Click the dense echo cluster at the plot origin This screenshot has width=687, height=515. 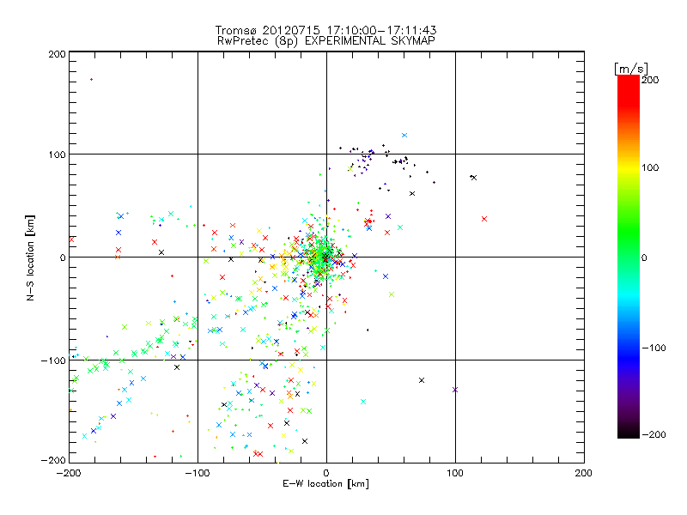tap(322, 256)
